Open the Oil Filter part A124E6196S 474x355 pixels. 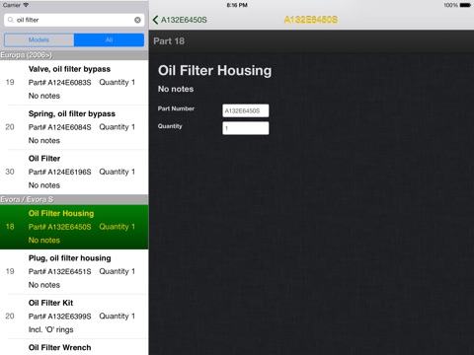74,172
